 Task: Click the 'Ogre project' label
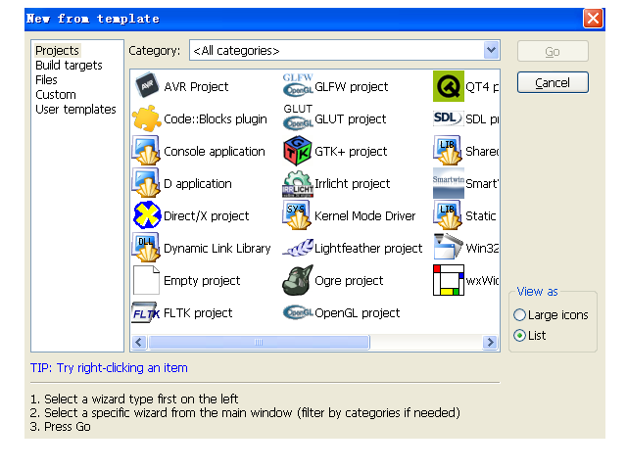349,281
